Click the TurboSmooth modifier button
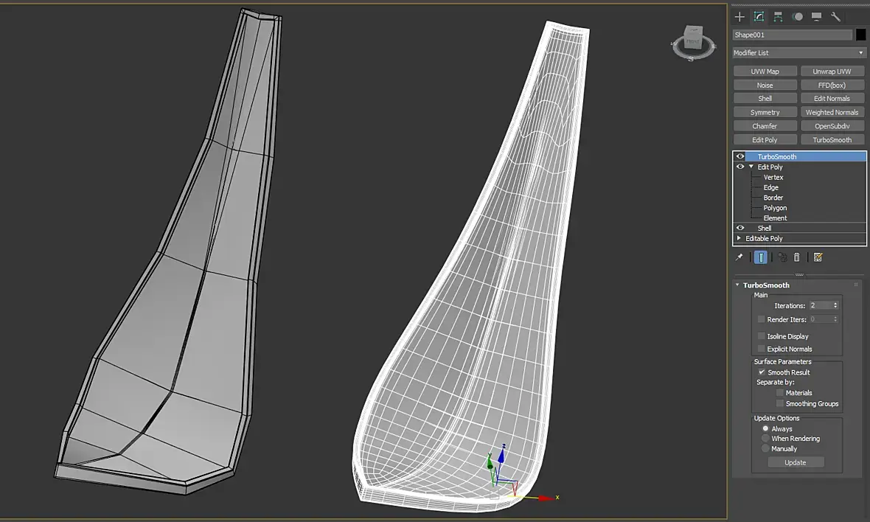The width and height of the screenshot is (870, 522). 832,140
